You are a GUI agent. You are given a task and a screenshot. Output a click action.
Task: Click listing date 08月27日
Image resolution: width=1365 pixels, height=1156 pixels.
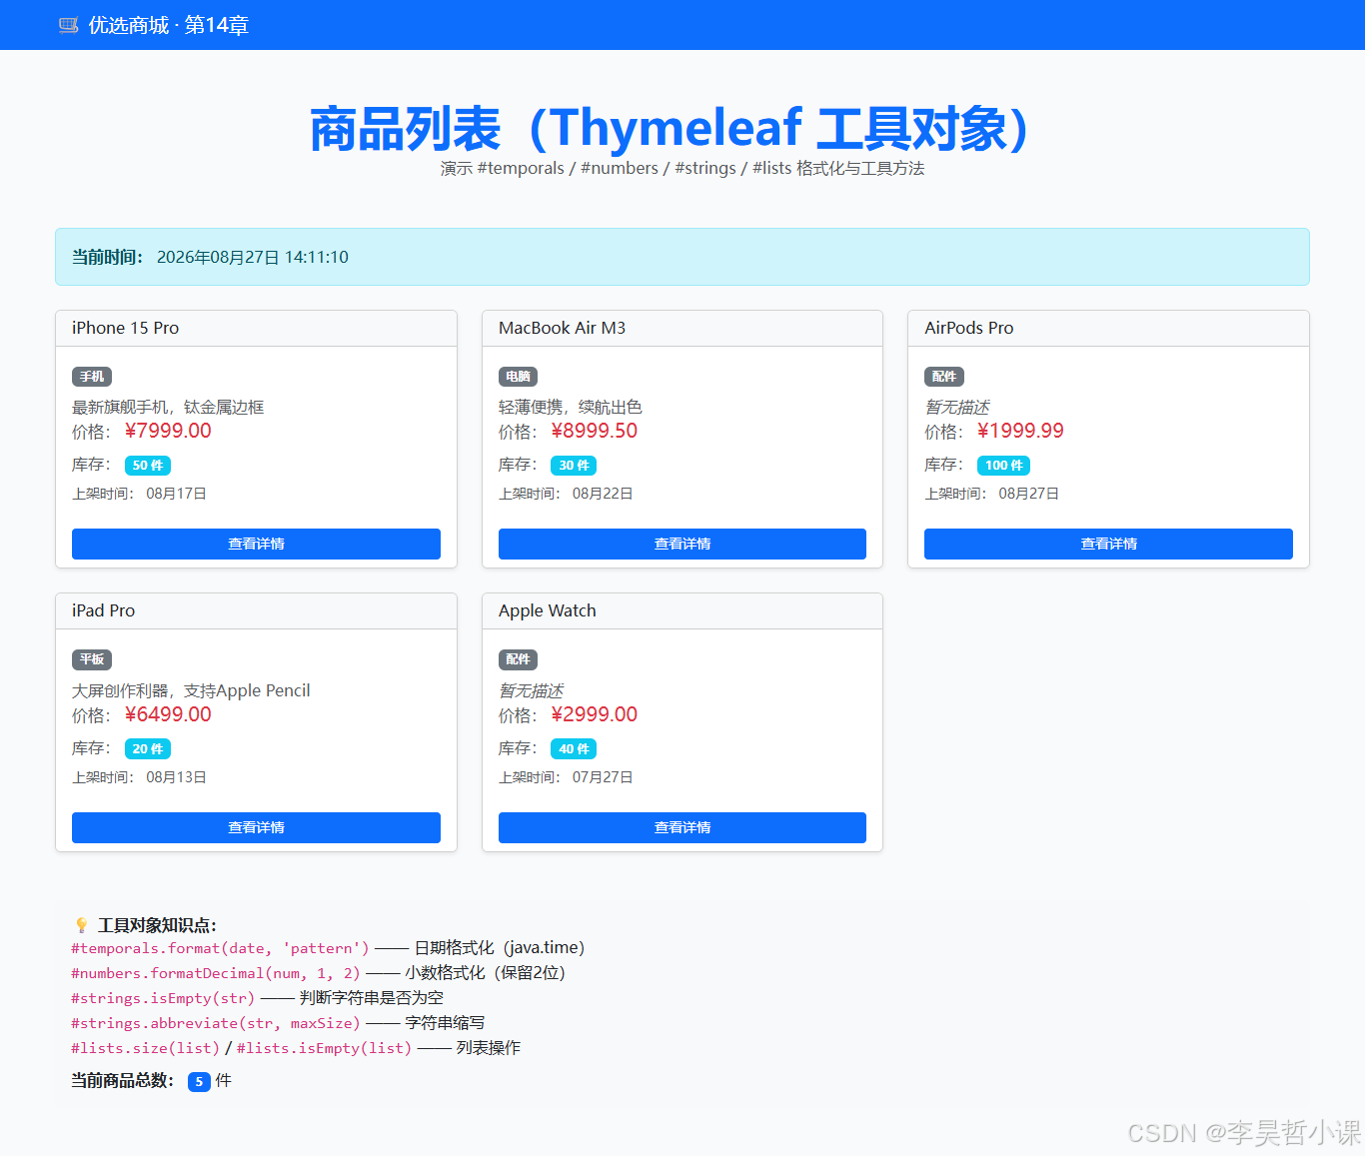pos(1029,494)
